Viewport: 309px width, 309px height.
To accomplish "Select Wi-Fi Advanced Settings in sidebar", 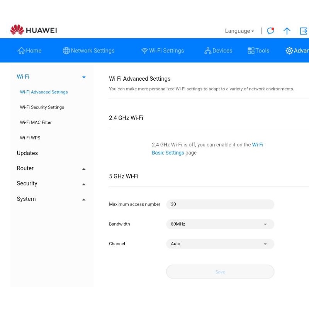I will [44, 92].
